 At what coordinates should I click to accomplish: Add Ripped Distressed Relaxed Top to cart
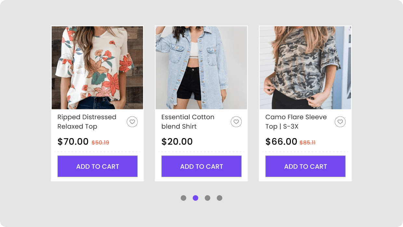coord(97,166)
